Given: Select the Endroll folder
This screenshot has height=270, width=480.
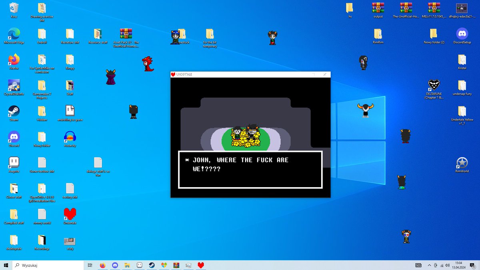Looking at the screenshot, I should (42, 36).
